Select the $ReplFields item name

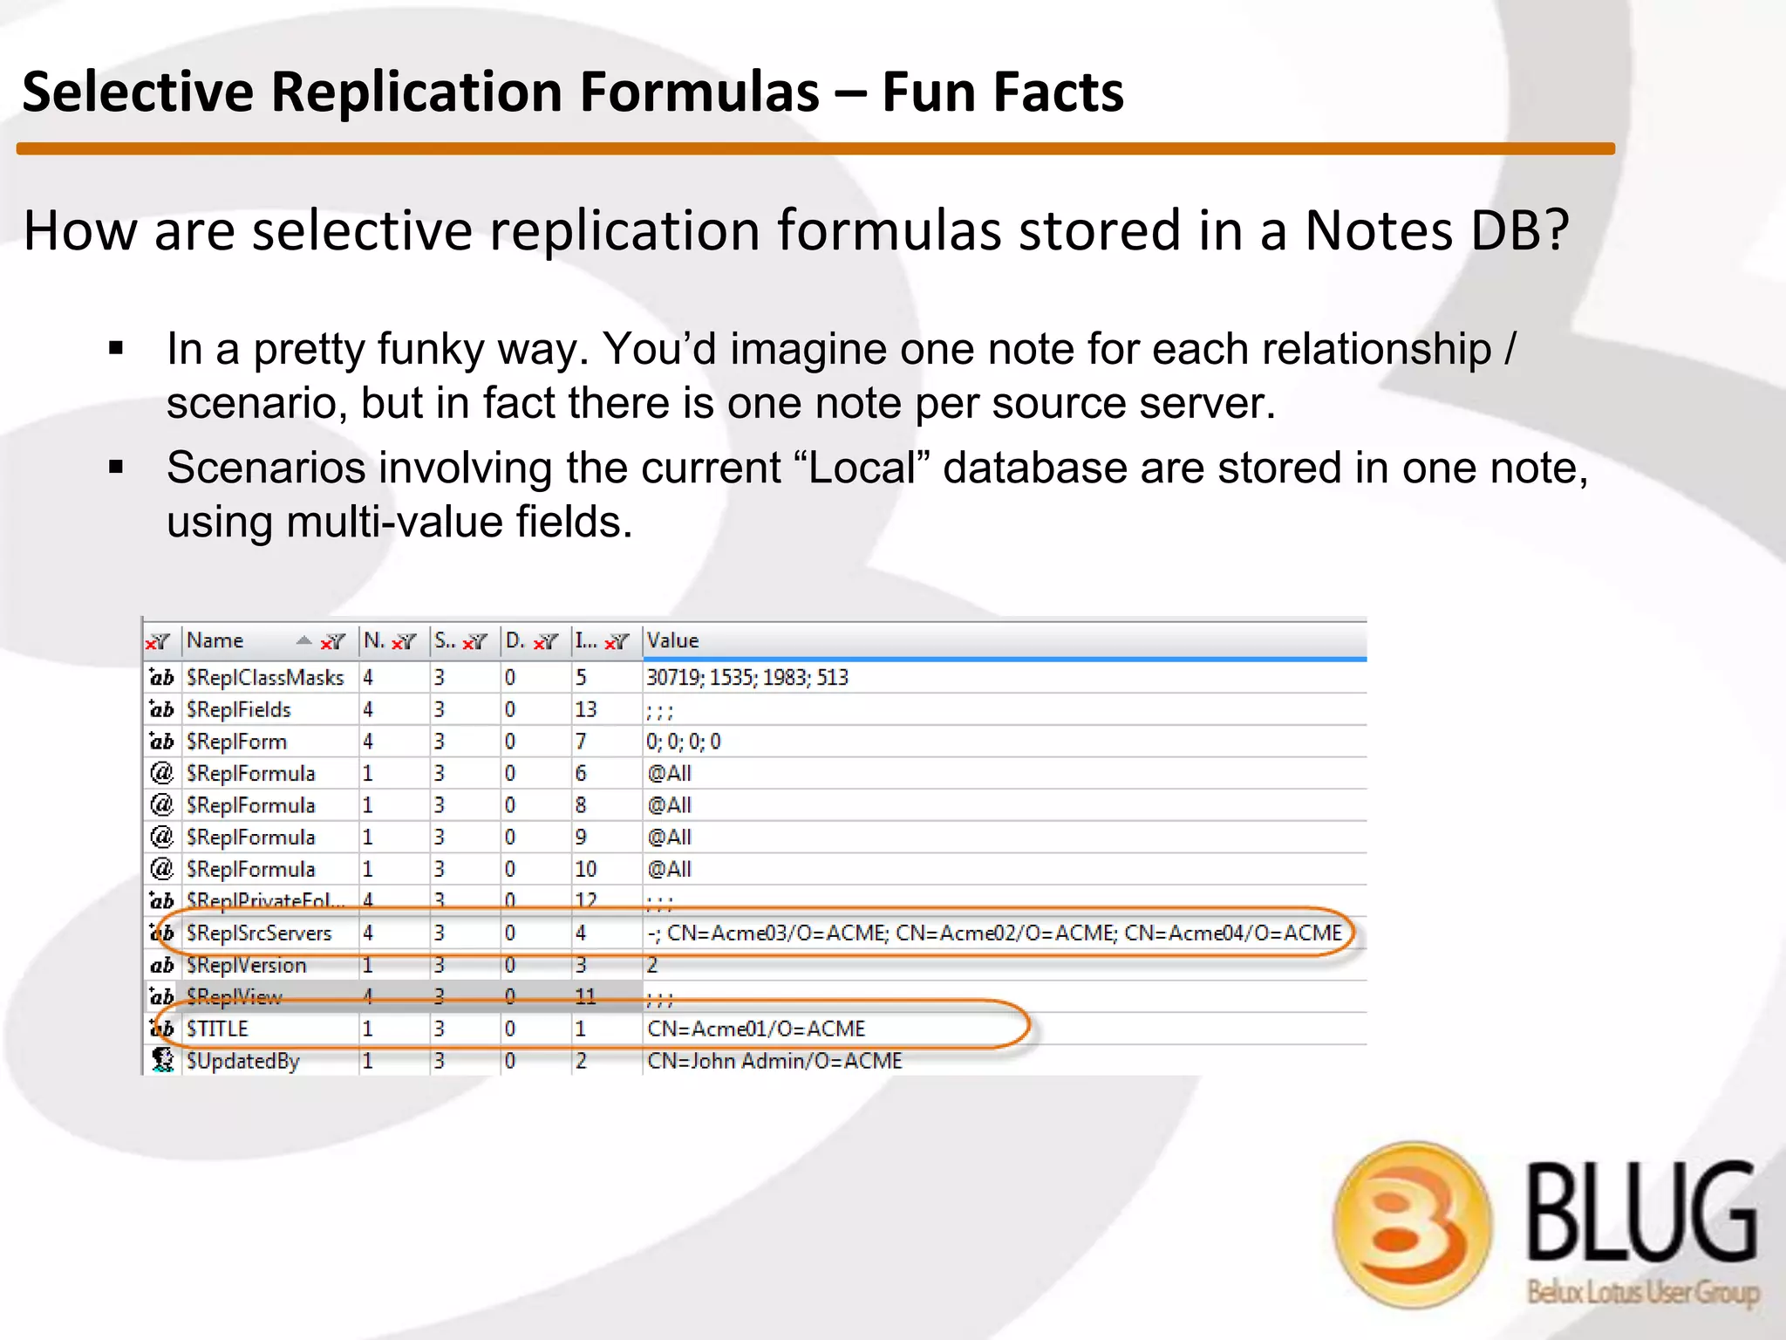pyautogui.click(x=239, y=709)
